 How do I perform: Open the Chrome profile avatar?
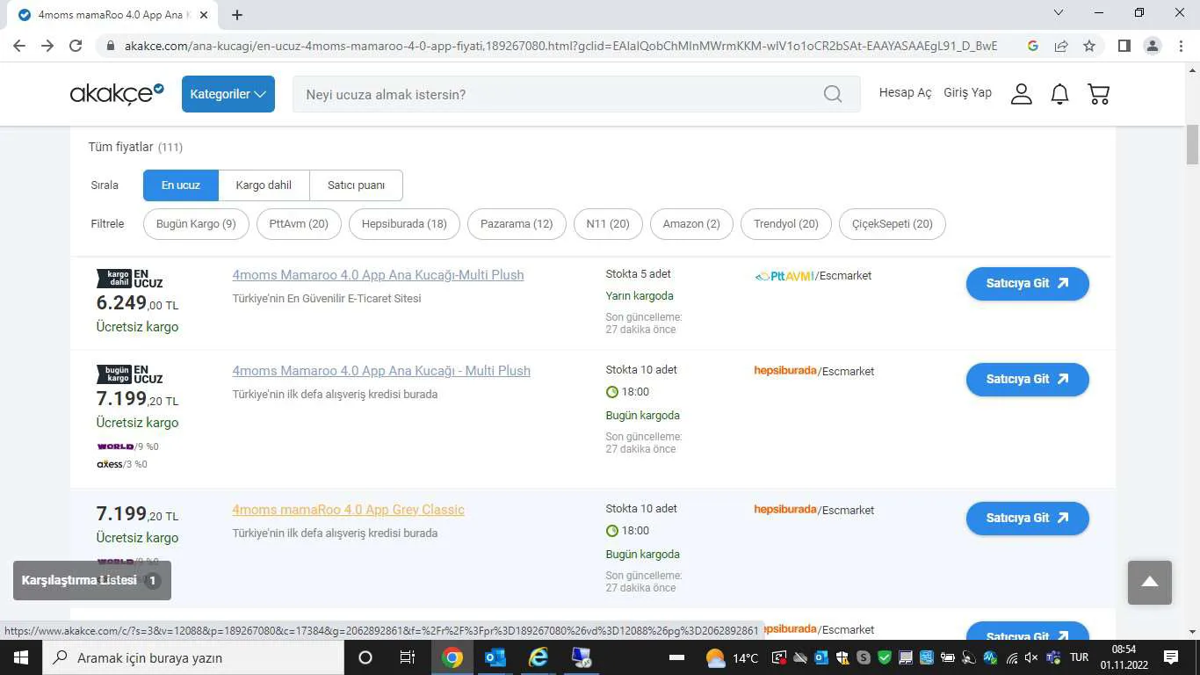pos(1153,46)
